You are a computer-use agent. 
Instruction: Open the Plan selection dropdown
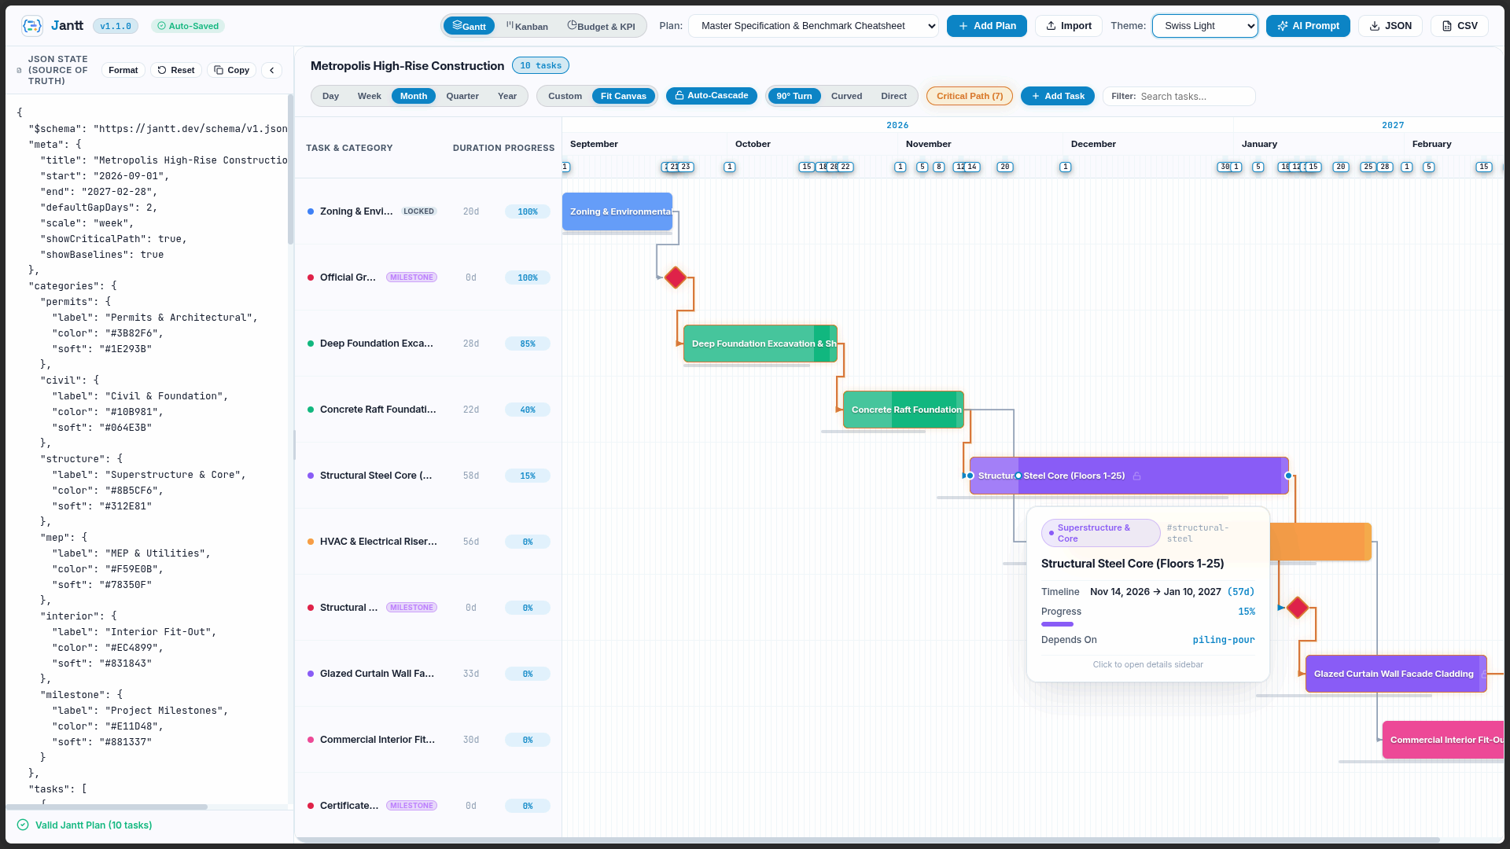pyautogui.click(x=813, y=26)
